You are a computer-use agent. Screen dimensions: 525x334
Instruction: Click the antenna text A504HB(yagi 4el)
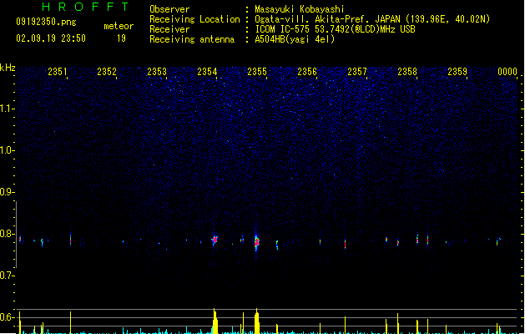tap(295, 39)
